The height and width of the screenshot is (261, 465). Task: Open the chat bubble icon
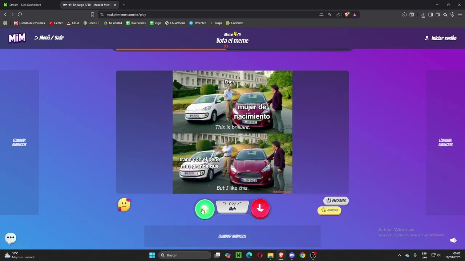point(11,238)
